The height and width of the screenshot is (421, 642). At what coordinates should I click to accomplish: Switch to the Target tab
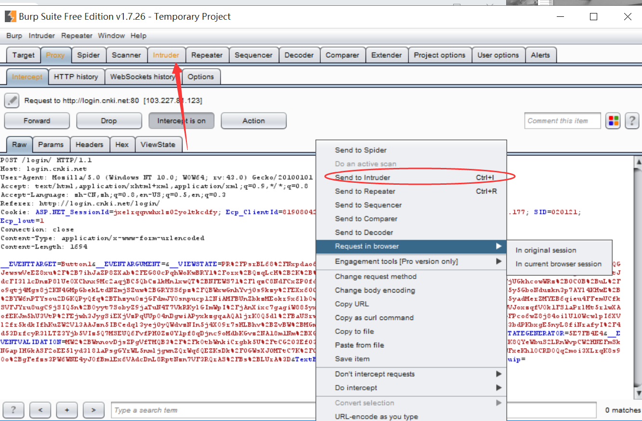pos(24,55)
